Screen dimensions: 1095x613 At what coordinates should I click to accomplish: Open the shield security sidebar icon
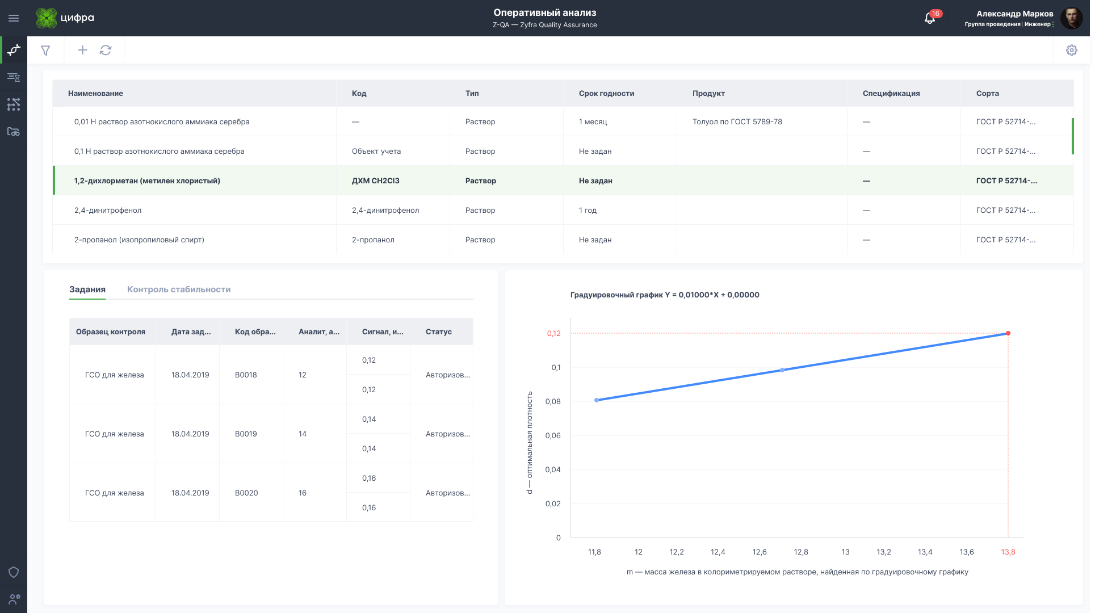14,572
